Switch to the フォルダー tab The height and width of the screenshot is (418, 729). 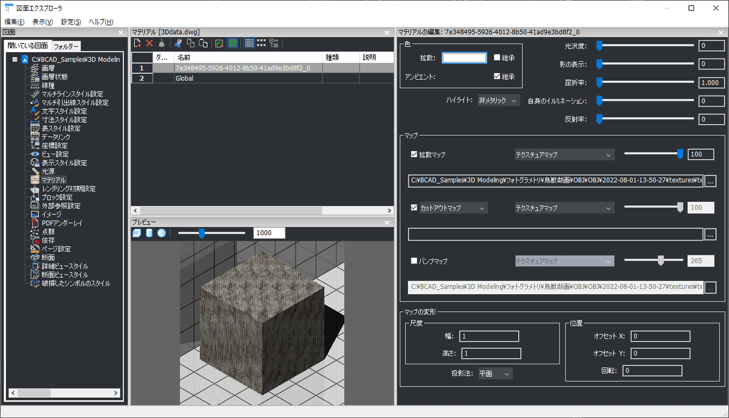66,47
